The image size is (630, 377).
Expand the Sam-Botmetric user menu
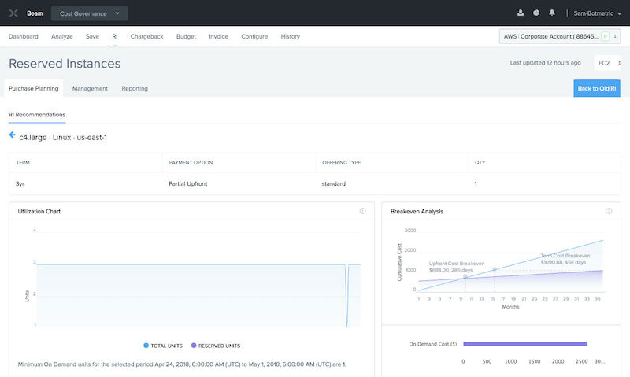(x=598, y=13)
